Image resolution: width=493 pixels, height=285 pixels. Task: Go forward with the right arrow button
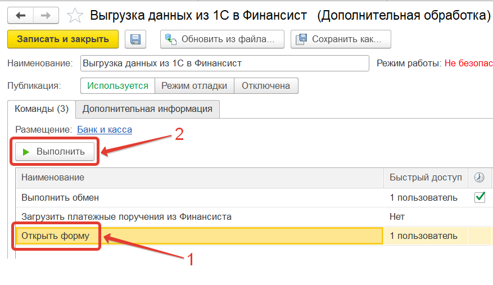pos(46,15)
